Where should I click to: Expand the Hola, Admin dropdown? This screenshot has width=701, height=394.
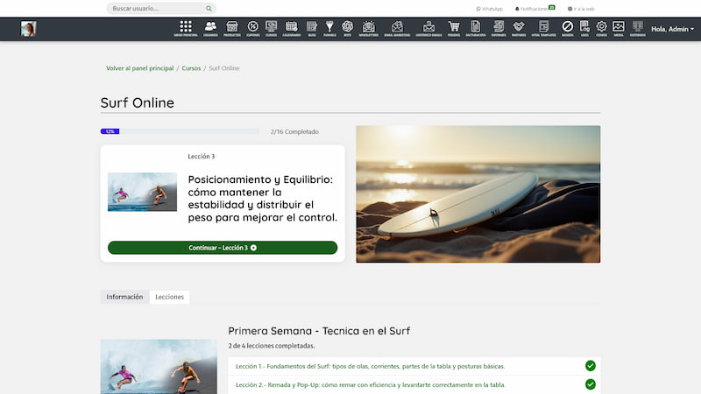[x=672, y=29]
